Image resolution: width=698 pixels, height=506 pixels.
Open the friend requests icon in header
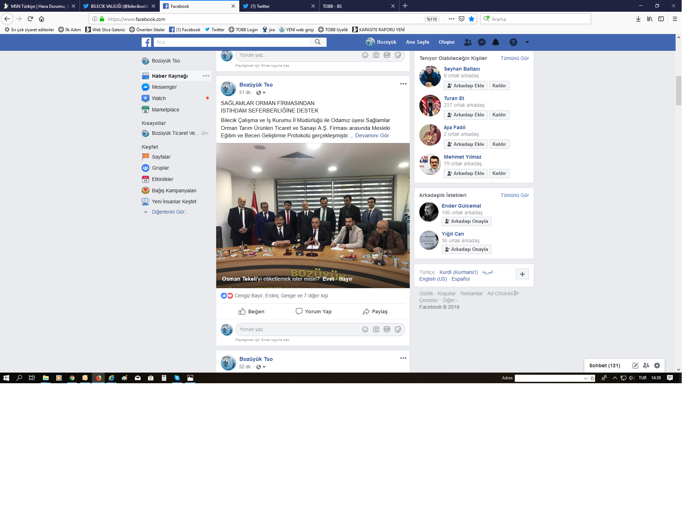(x=468, y=42)
